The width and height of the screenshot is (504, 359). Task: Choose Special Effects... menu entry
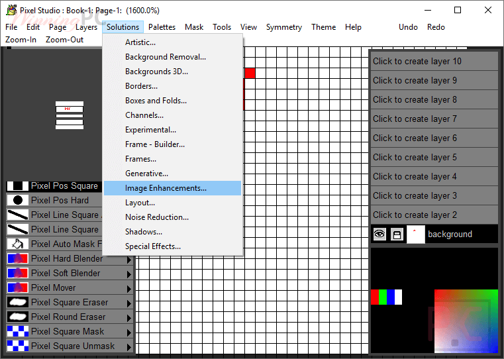(x=173, y=246)
